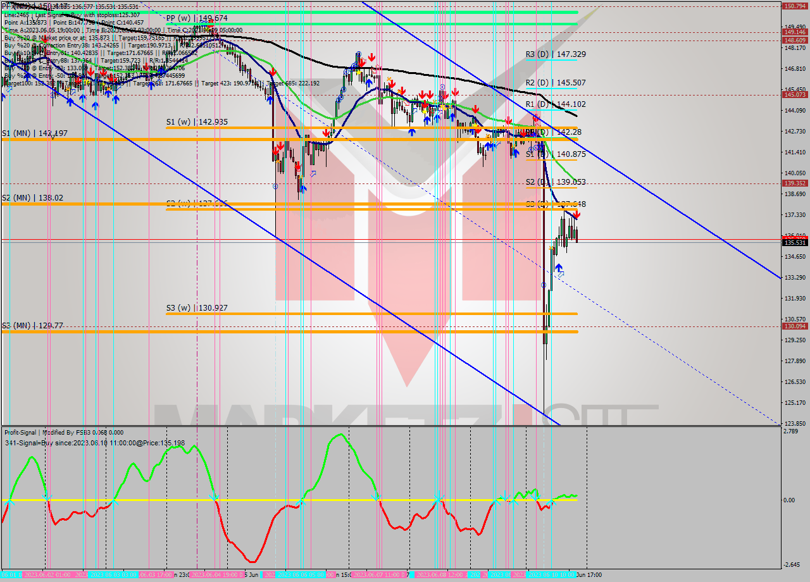
Task: Click the hollow blue arrow after the first crash low
Action: 313,173
